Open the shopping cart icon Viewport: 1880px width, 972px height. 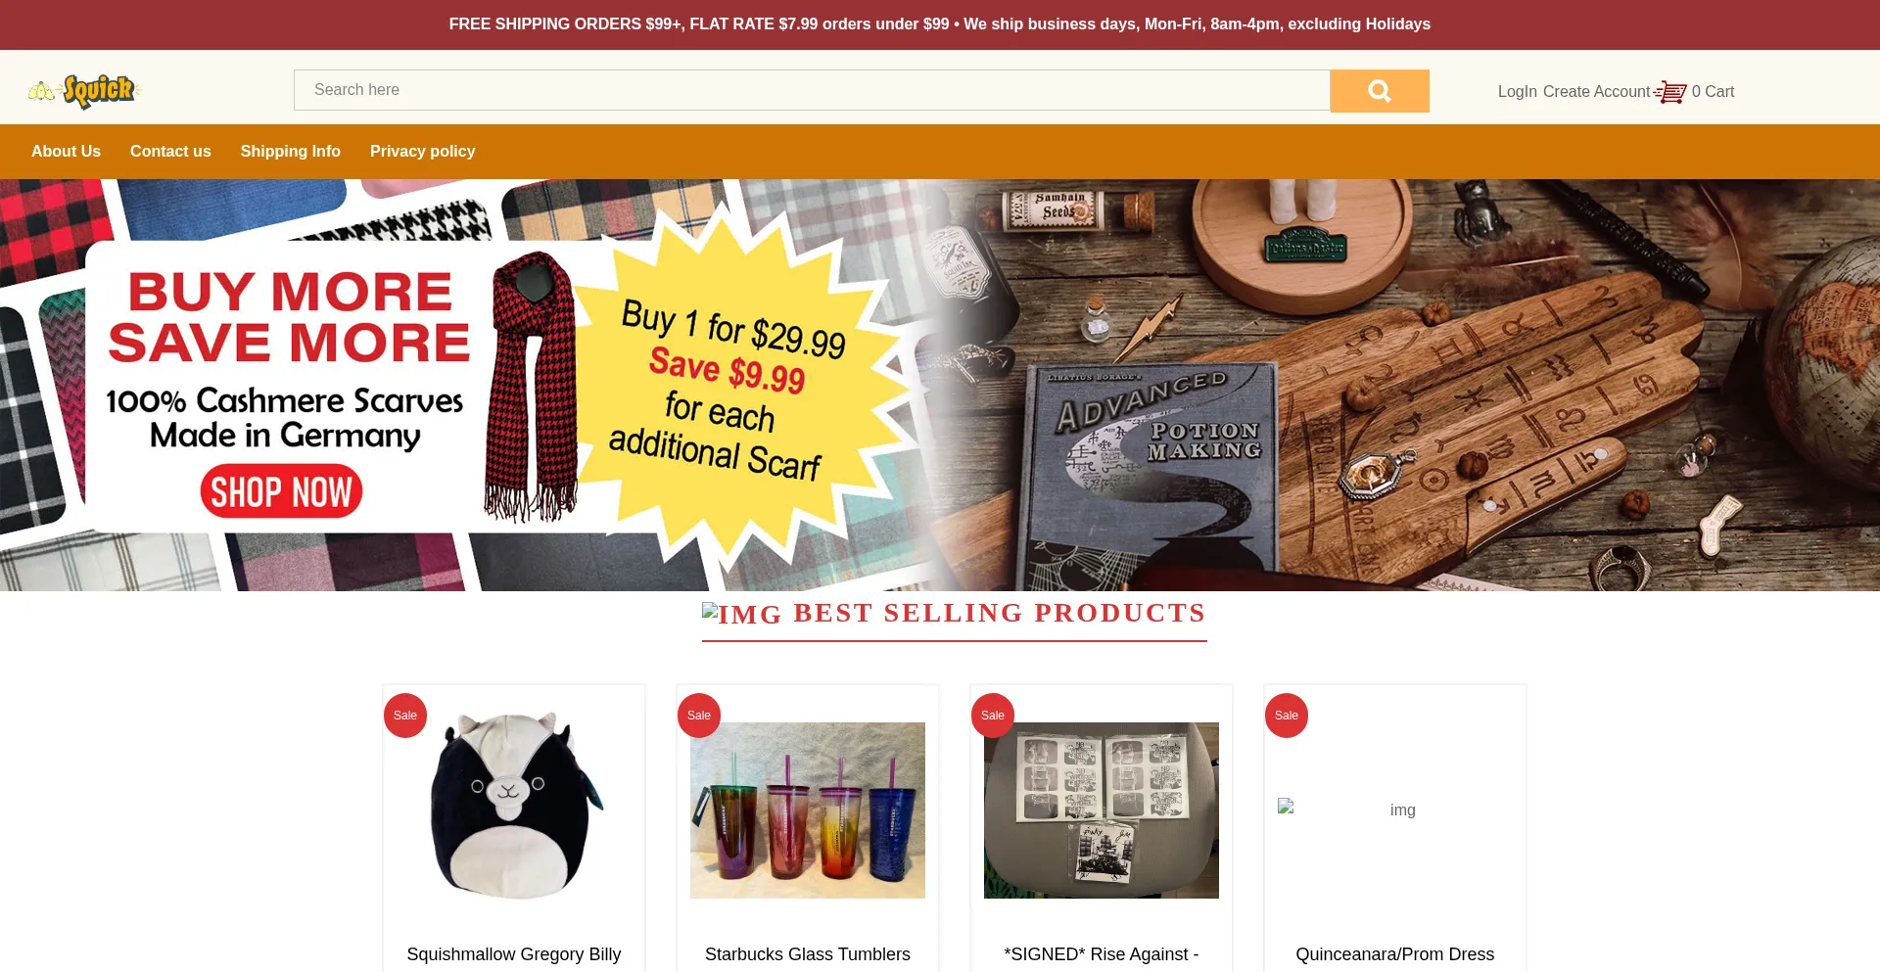[x=1670, y=91]
